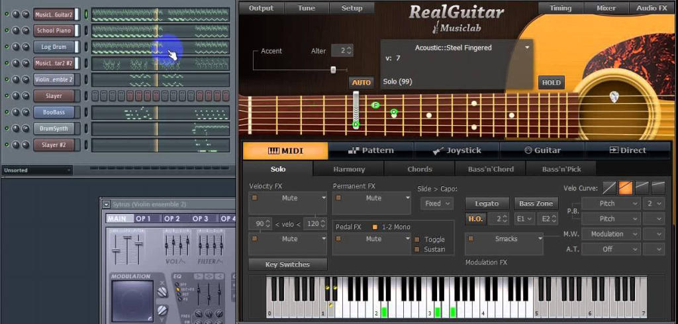Viewport: 678px width, 324px height.
Task: Open the Slide Capo Fixed dropdown
Action: click(437, 203)
